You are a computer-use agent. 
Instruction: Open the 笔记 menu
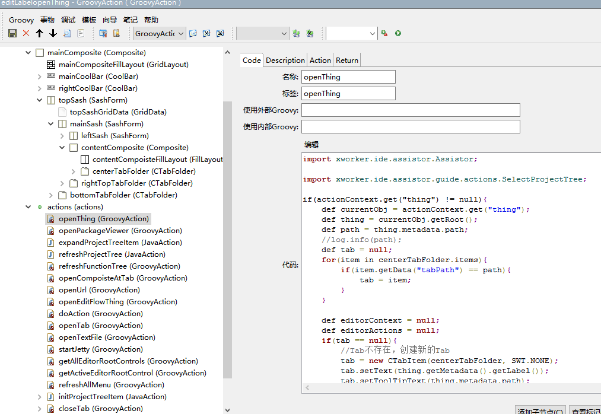click(131, 20)
